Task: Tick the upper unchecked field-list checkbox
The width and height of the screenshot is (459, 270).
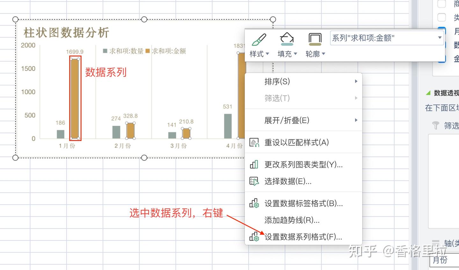Action: pos(442,4)
